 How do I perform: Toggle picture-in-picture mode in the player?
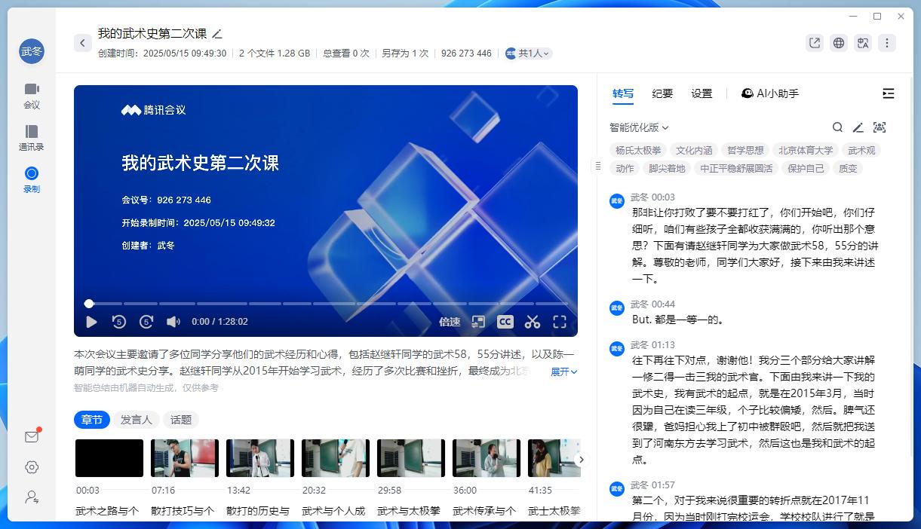point(477,322)
